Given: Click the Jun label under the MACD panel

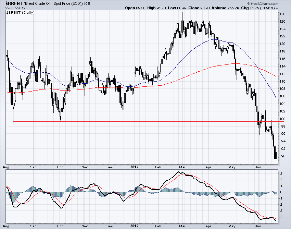Looking at the screenshot, I should click(258, 226).
